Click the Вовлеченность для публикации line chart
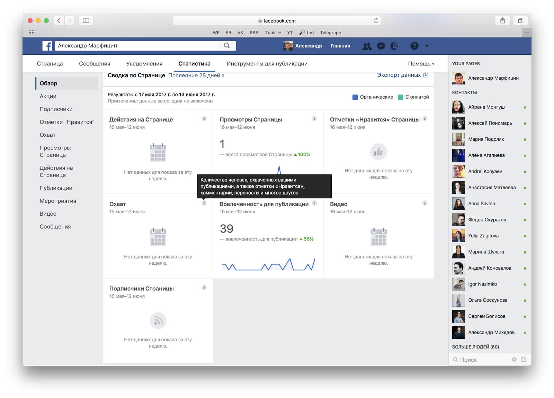The width and height of the screenshot is (554, 398). coord(268,264)
